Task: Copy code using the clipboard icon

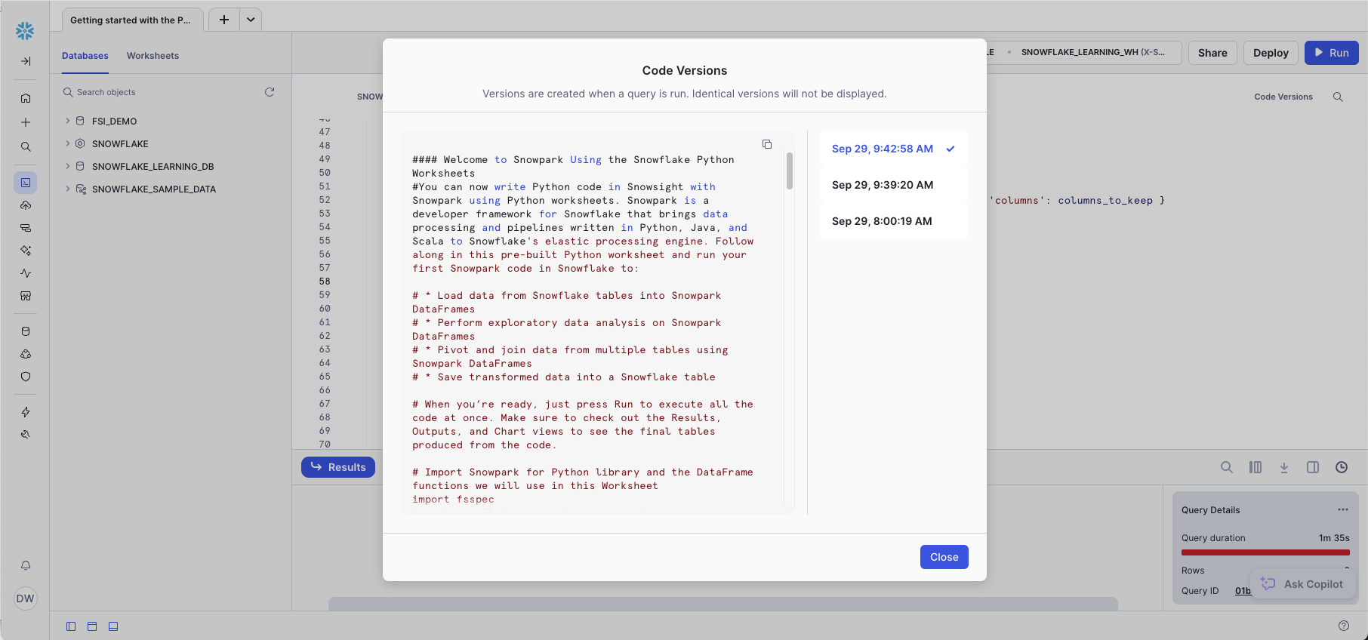Action: pos(766,144)
